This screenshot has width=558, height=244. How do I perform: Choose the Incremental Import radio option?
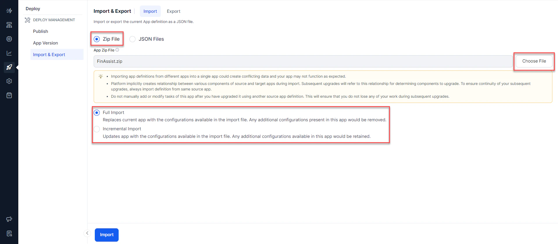[97, 129]
